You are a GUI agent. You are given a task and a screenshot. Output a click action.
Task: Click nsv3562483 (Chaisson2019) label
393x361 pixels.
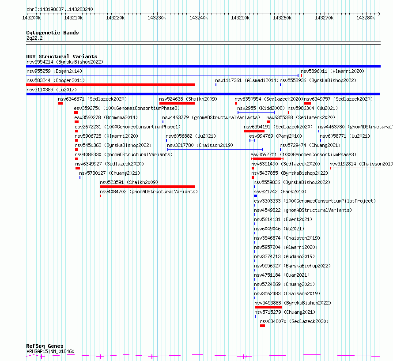[287, 293]
